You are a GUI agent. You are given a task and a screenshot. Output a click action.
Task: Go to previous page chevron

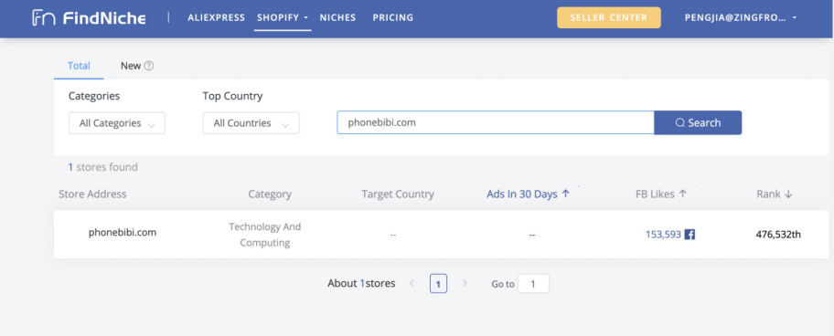pyautogui.click(x=412, y=283)
